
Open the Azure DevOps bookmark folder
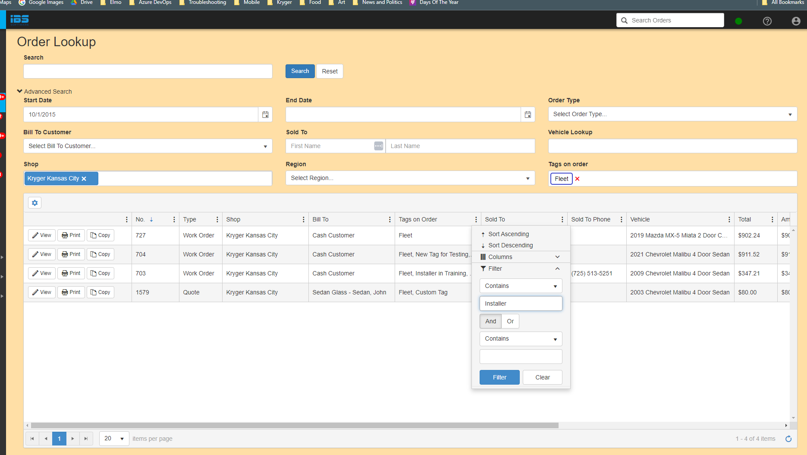tap(150, 3)
